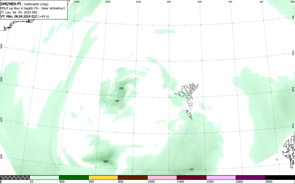The width and height of the screenshot is (295, 184).
Task: Click the Shetland coastline outline
Action: [289, 150]
